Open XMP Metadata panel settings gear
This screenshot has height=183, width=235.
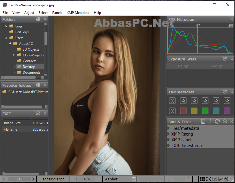tap(225, 92)
